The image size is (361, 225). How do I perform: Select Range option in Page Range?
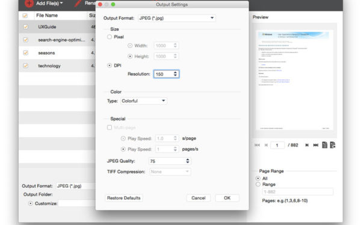coord(258,184)
